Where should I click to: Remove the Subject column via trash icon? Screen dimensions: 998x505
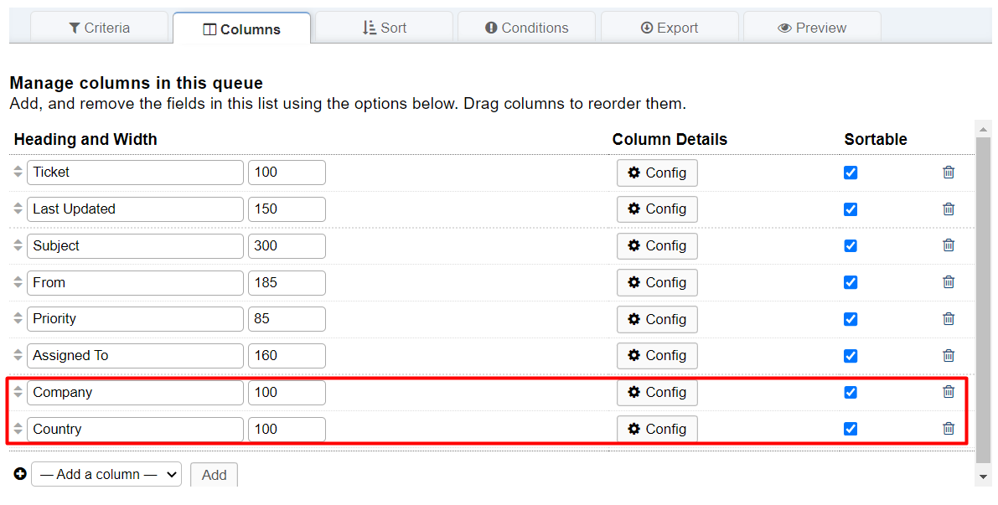949,245
